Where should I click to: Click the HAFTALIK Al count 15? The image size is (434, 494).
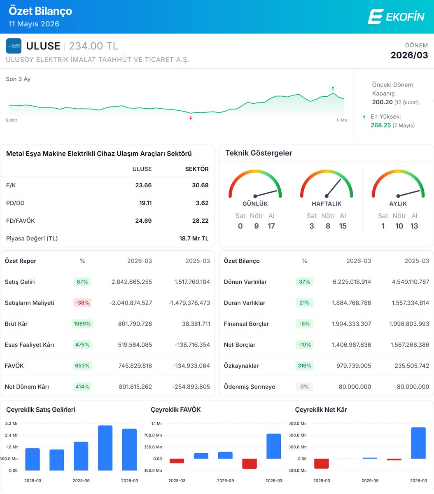coord(343,226)
